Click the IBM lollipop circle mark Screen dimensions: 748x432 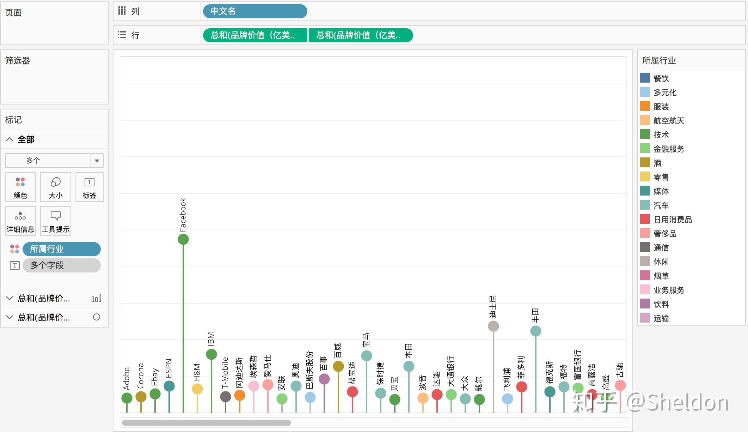(211, 354)
